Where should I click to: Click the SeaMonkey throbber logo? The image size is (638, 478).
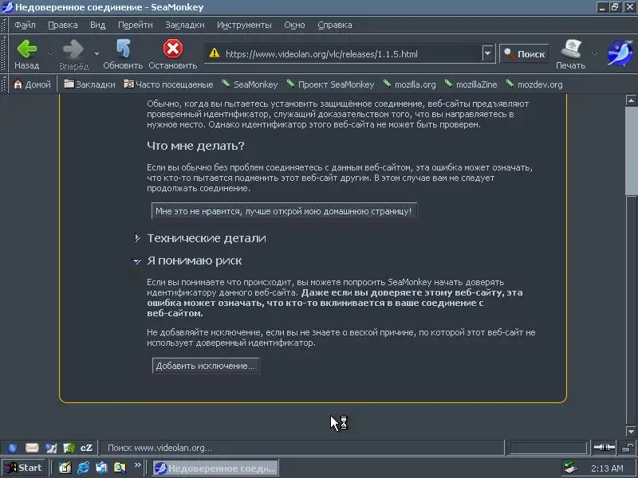point(620,53)
